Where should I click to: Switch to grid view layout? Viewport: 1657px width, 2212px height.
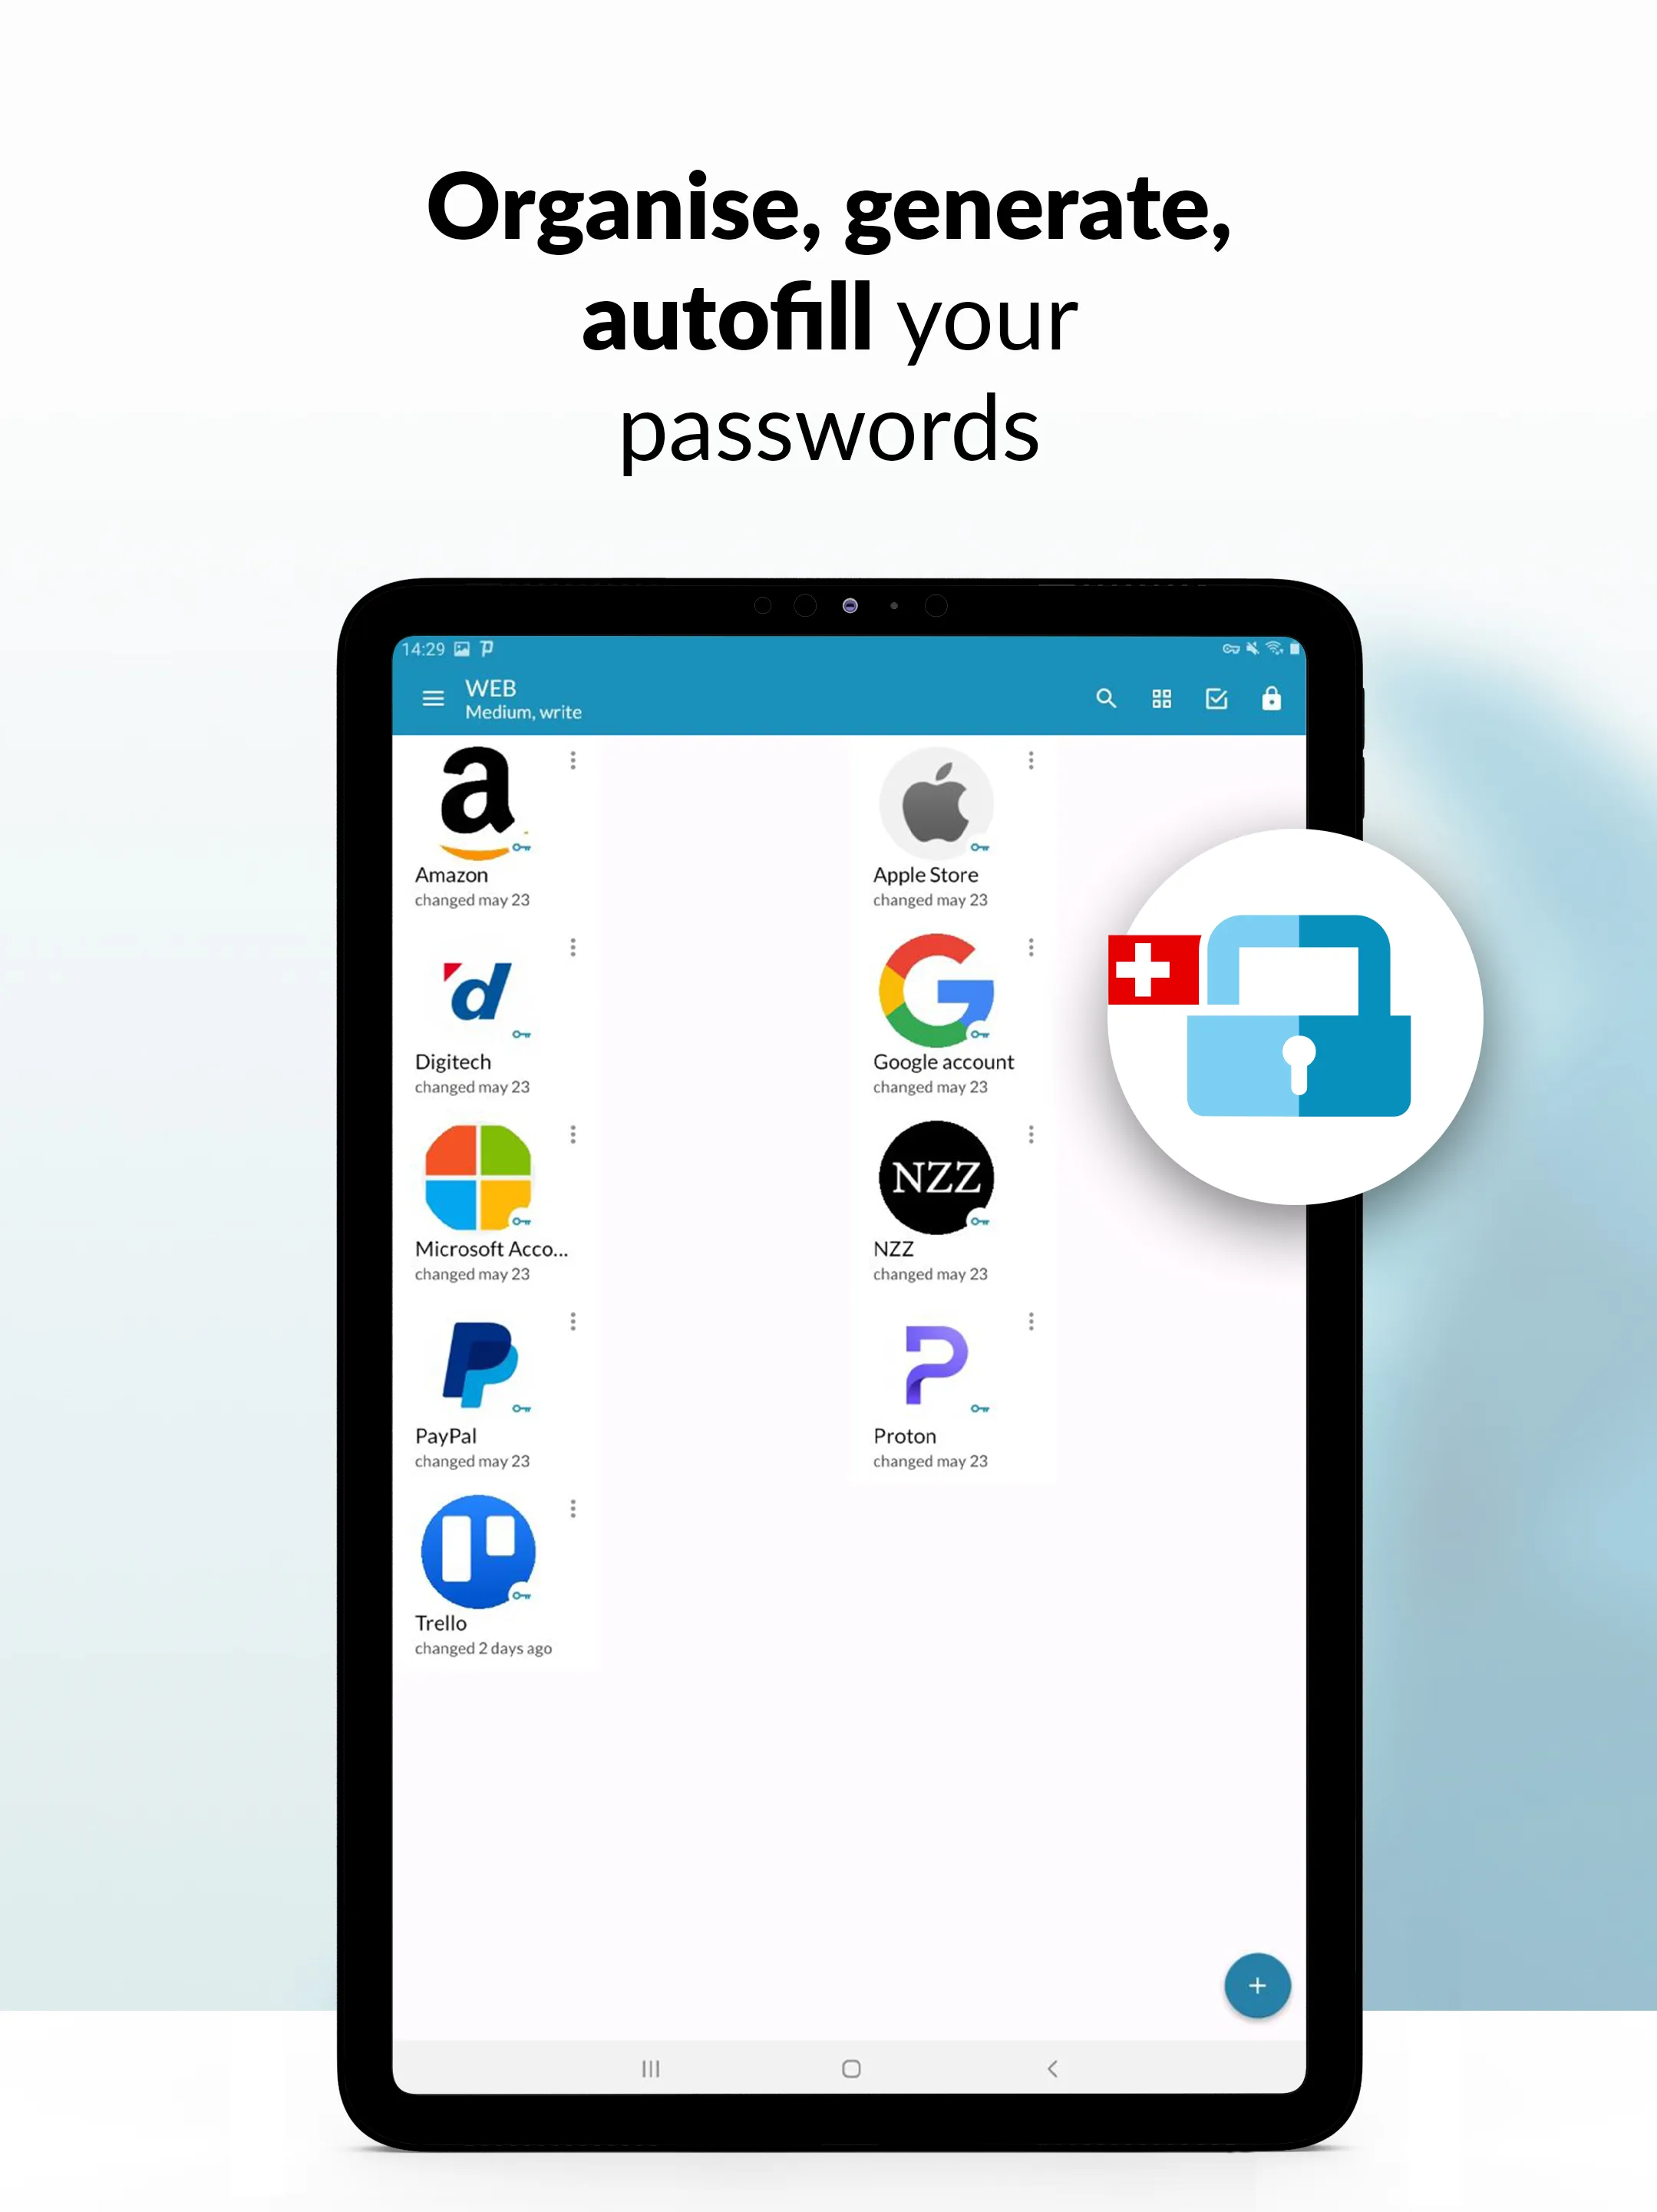1161,698
